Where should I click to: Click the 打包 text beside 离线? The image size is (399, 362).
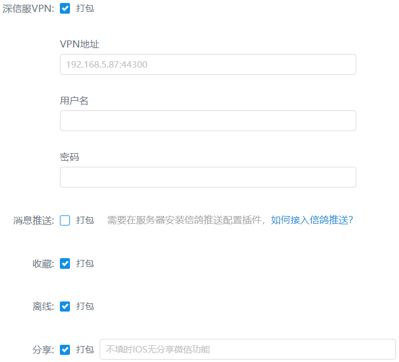[85, 306]
